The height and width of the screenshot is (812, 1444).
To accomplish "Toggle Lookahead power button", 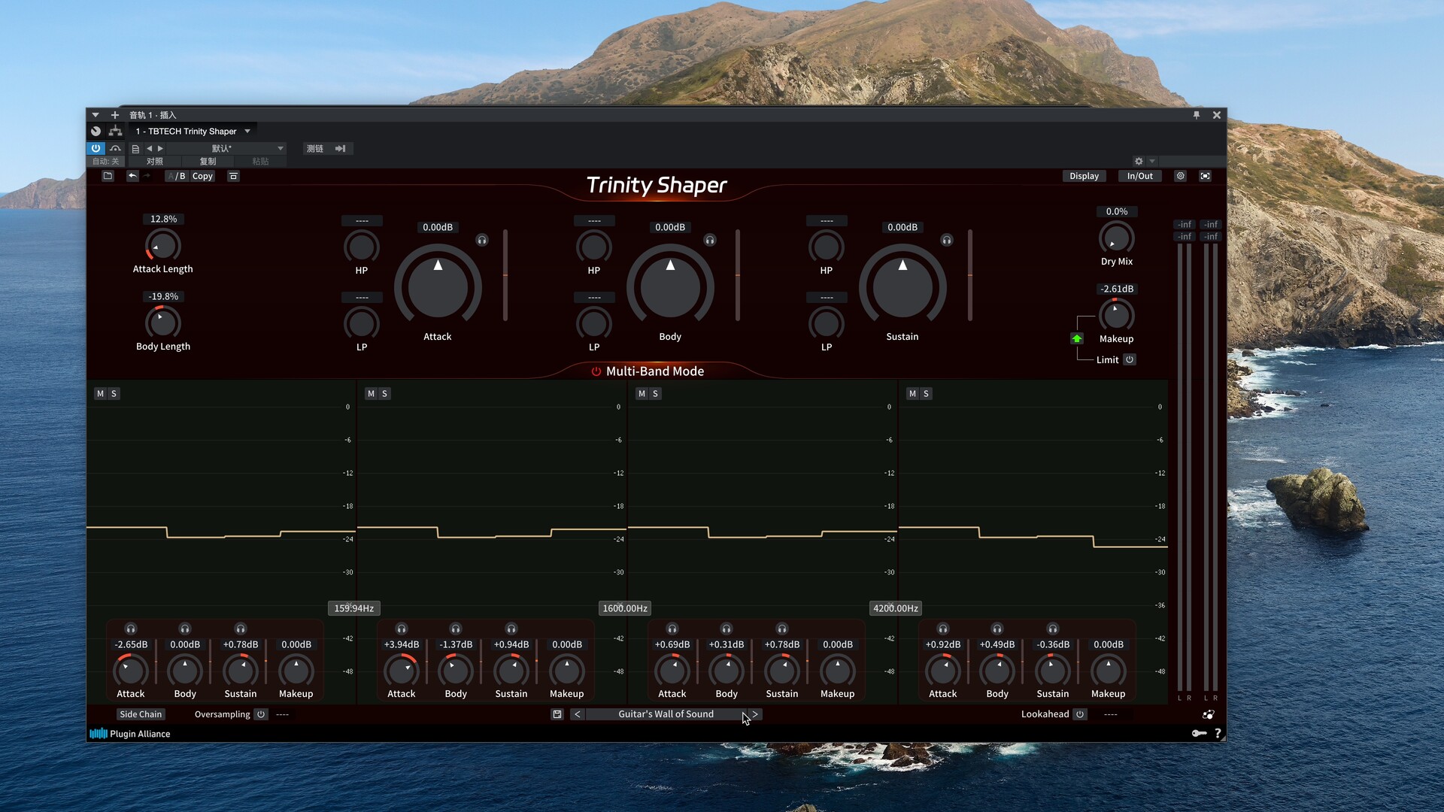I will pyautogui.click(x=1080, y=714).
